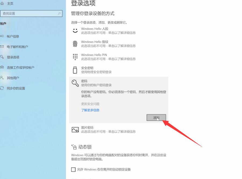The height and width of the screenshot is (179, 242).
Task: Click the large key icon for 密码
Action: click(x=75, y=83)
